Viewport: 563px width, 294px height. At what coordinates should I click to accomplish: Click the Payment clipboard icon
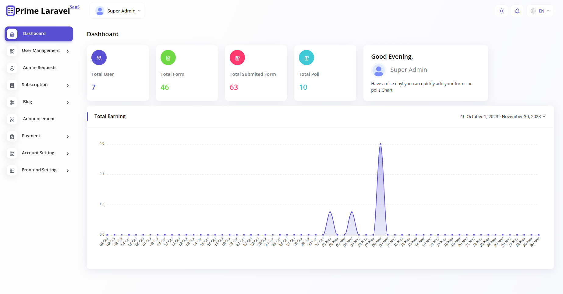pos(12,137)
